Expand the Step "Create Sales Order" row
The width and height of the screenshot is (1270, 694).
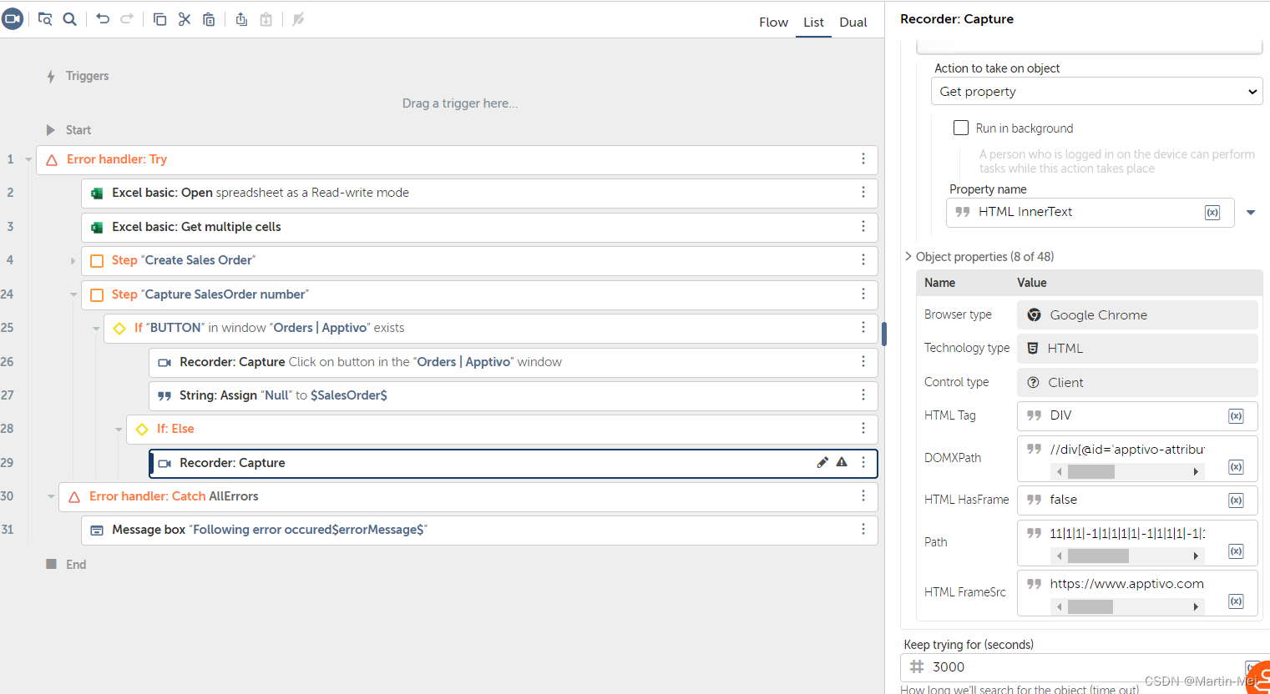click(73, 261)
